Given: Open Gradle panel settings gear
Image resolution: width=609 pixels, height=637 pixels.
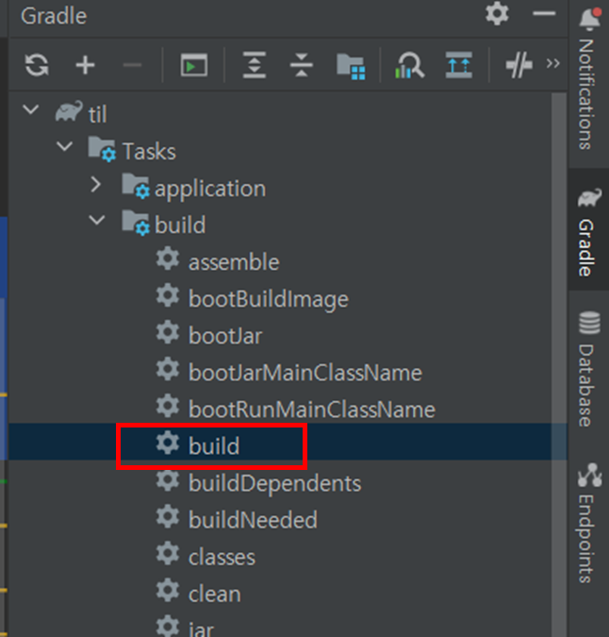Looking at the screenshot, I should 497,14.
